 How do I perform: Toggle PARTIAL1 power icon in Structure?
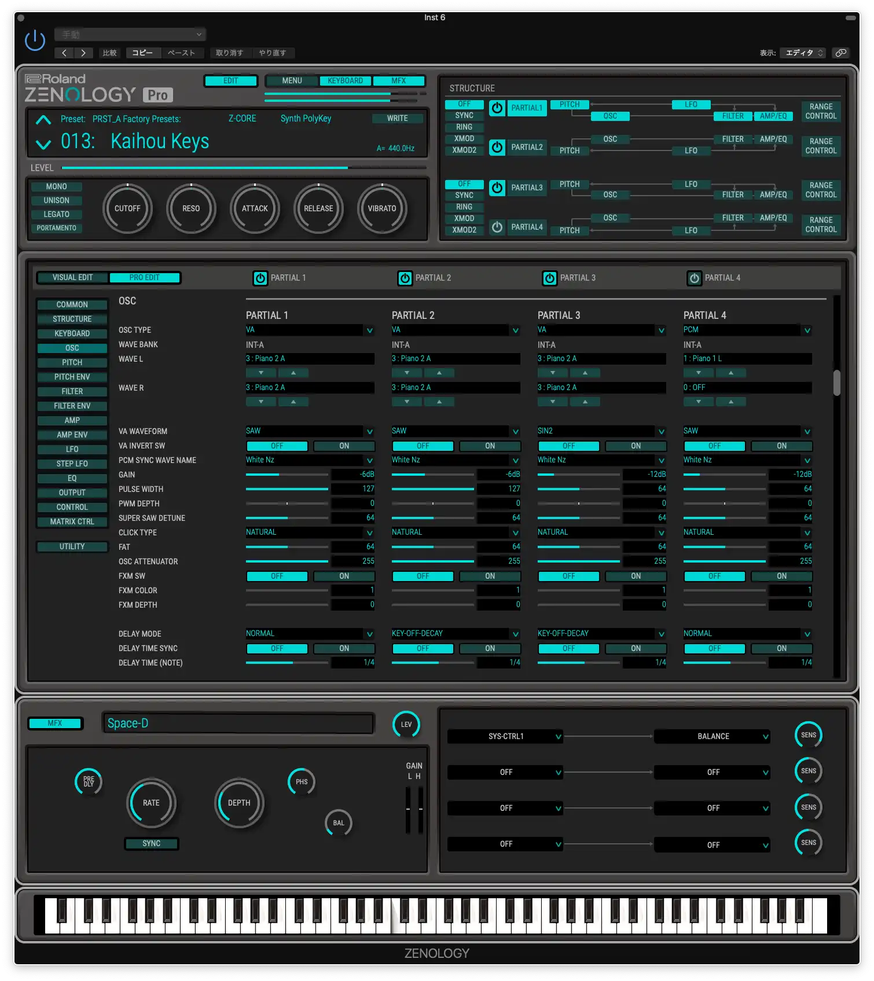(x=497, y=108)
